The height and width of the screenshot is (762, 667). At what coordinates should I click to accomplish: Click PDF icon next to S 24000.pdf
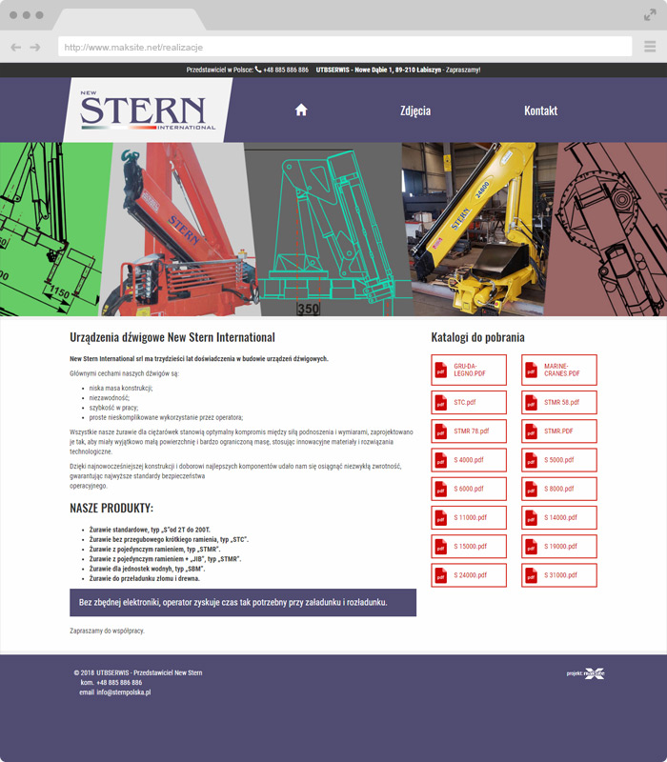point(441,575)
